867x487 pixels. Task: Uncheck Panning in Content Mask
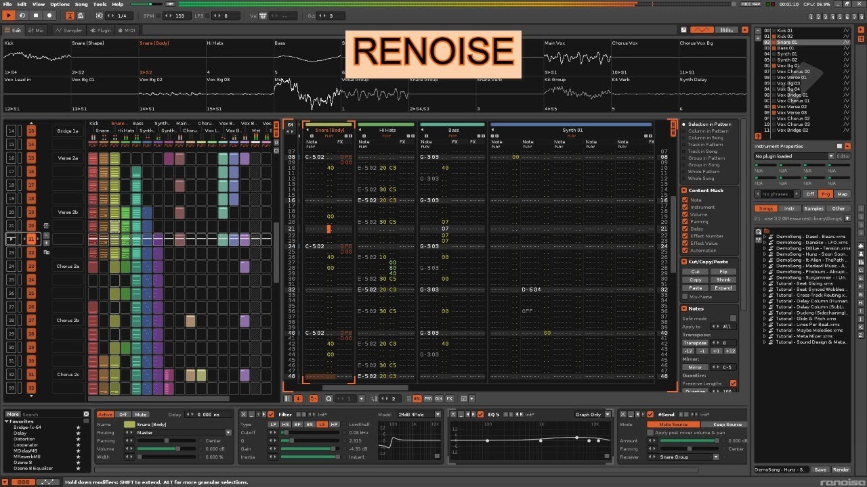tap(685, 222)
